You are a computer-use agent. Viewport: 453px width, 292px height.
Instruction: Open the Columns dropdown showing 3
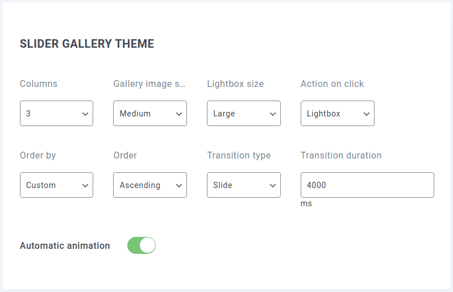[56, 114]
